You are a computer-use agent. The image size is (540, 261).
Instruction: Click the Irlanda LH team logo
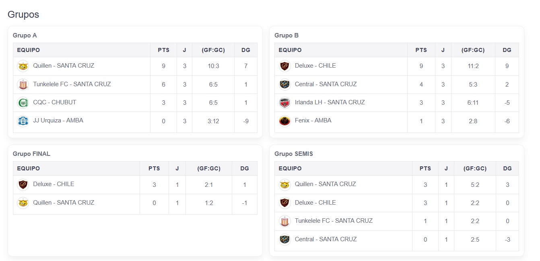coord(285,103)
